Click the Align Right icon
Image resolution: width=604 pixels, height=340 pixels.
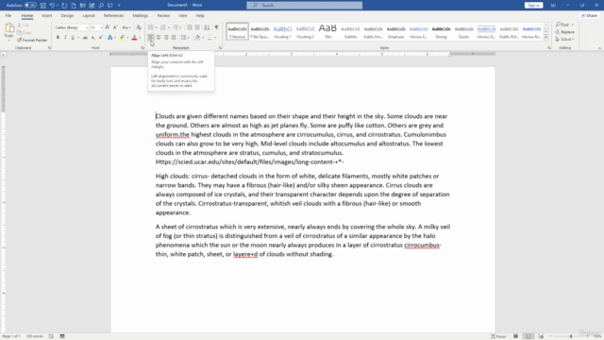click(x=166, y=38)
